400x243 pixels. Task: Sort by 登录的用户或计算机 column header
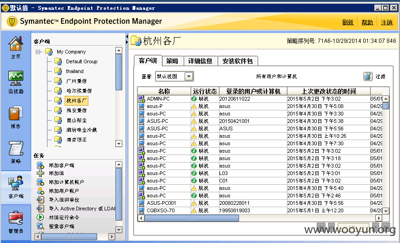[x=253, y=91]
